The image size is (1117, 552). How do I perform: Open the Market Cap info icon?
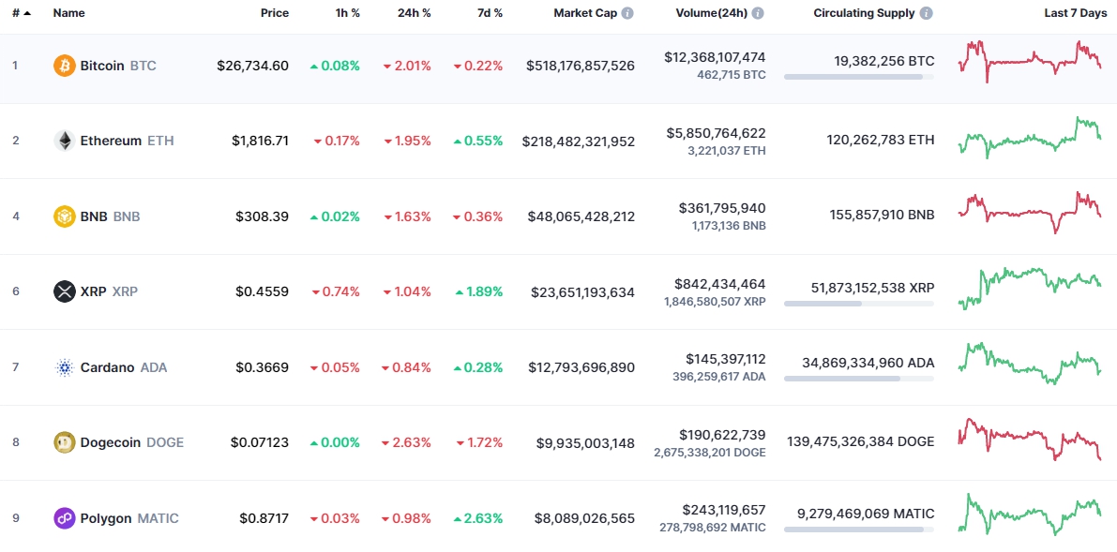click(x=626, y=13)
